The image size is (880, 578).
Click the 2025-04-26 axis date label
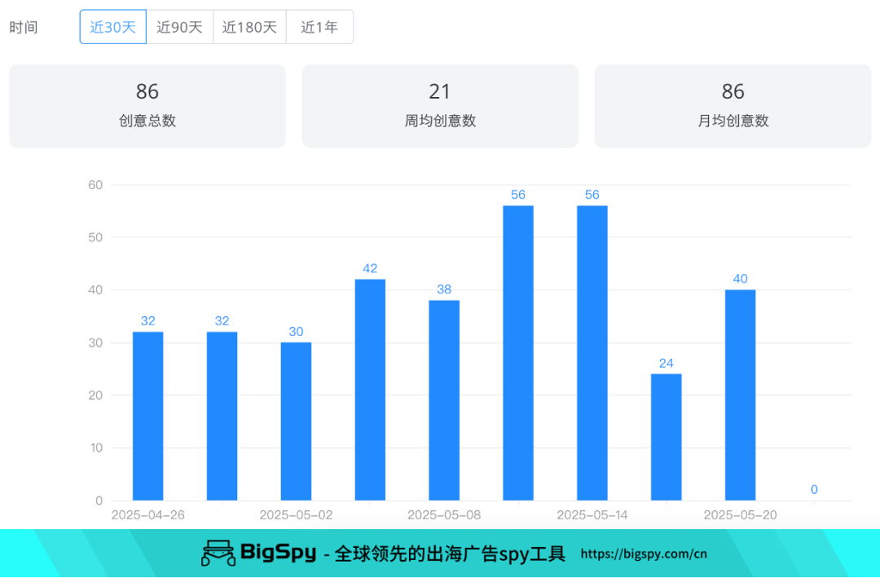coord(147,515)
